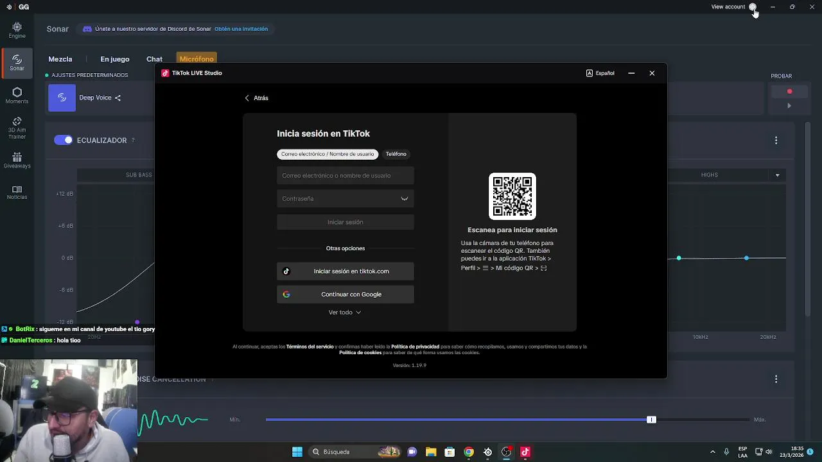Click the TikTok LIVE Studio logo
This screenshot has width=822, height=462.
click(165, 73)
